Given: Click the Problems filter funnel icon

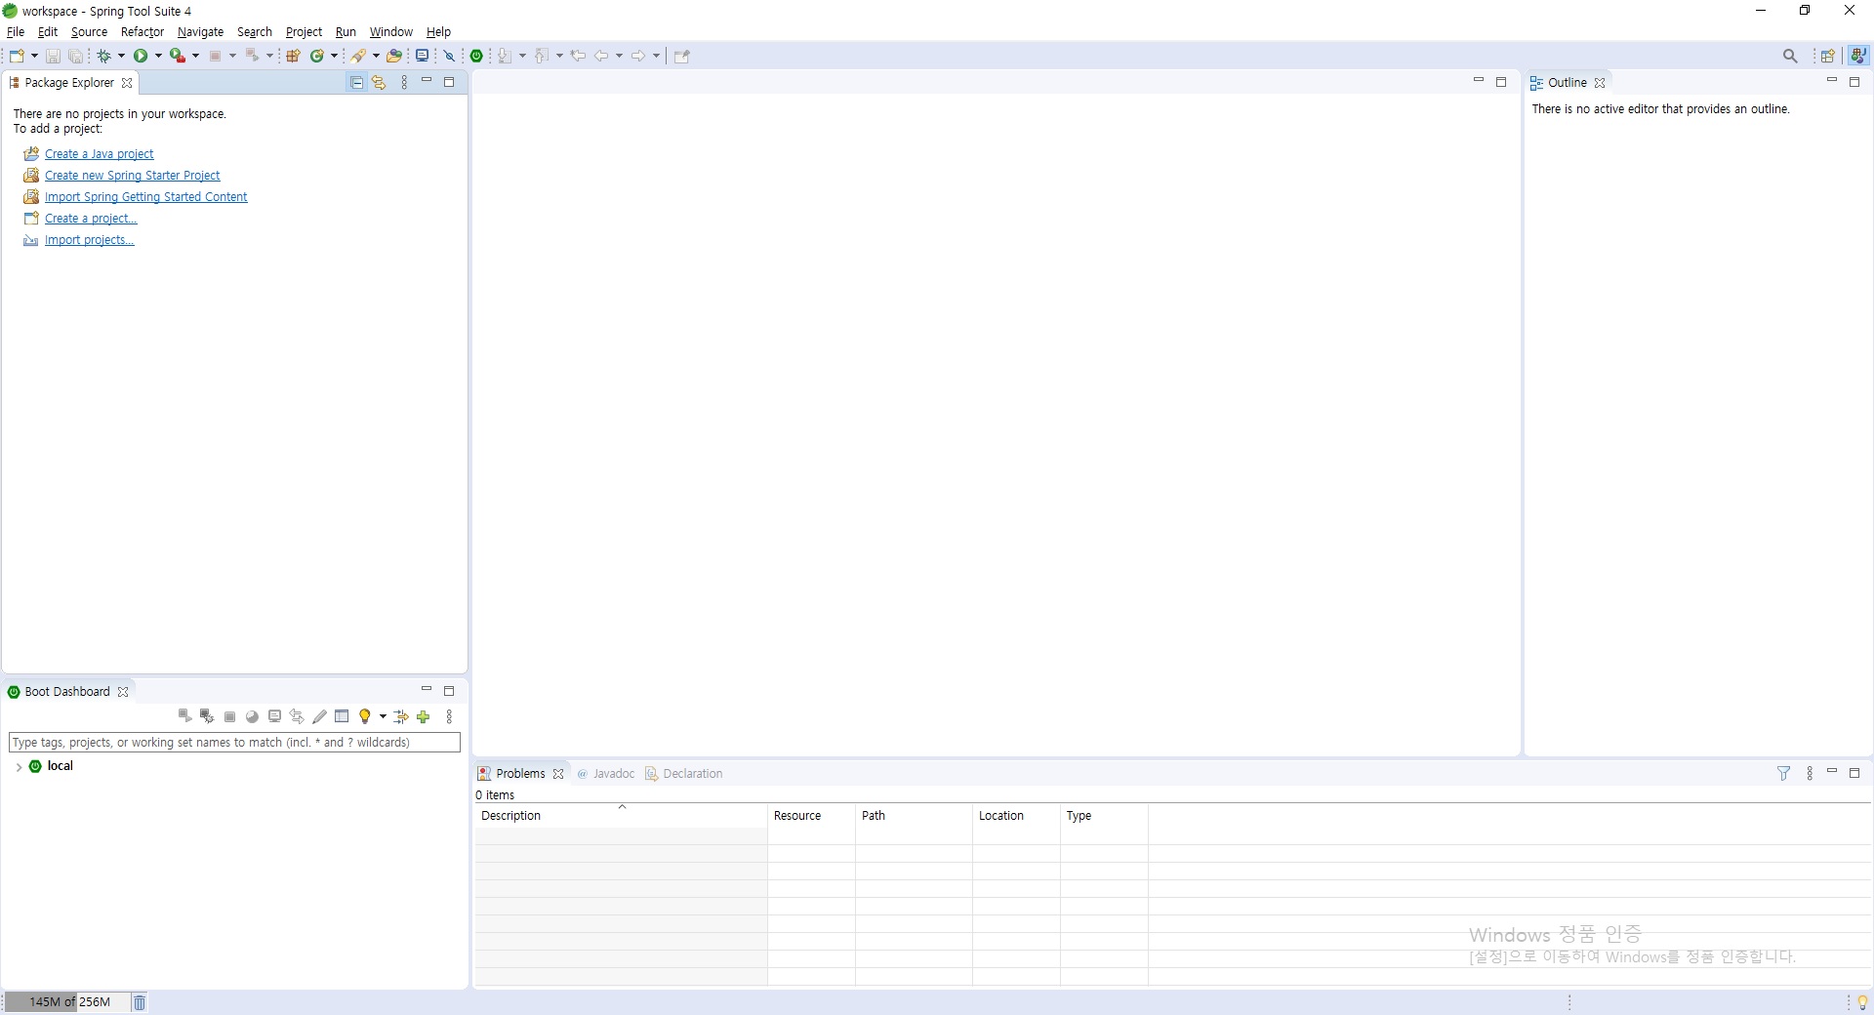Looking at the screenshot, I should click(1783, 773).
